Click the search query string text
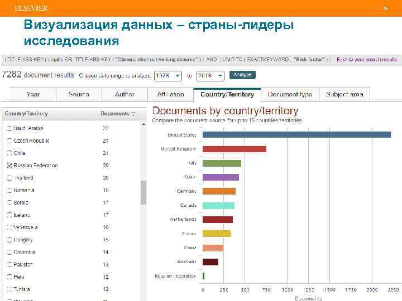 coord(167,60)
